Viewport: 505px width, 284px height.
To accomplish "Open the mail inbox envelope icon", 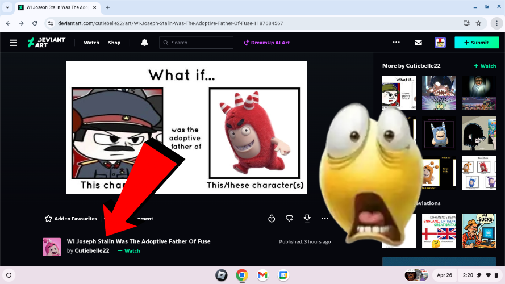I will point(418,43).
